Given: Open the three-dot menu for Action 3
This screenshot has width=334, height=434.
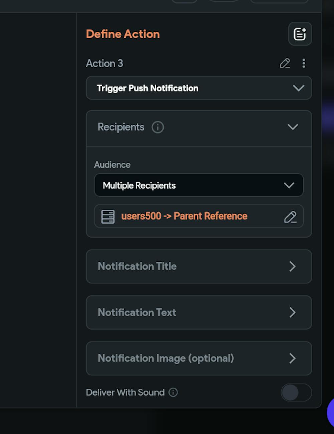Looking at the screenshot, I should click(x=304, y=63).
